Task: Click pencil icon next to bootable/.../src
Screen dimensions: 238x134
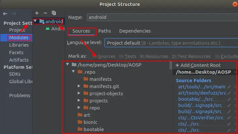Action: [x=229, y=99]
